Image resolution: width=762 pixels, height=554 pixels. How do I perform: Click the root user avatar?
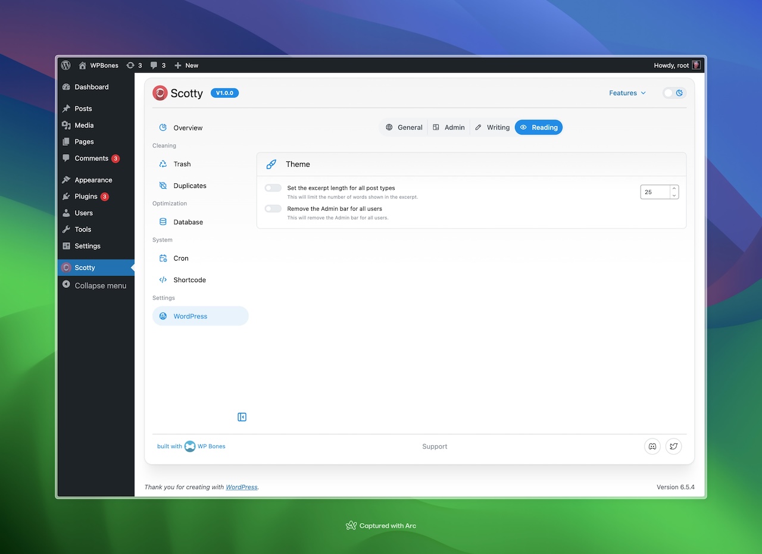tap(696, 65)
